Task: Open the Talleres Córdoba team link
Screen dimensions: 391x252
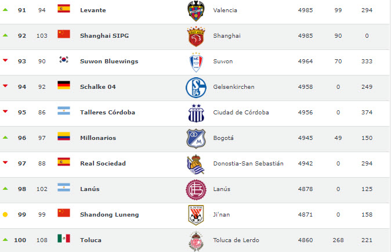Action: point(107,113)
